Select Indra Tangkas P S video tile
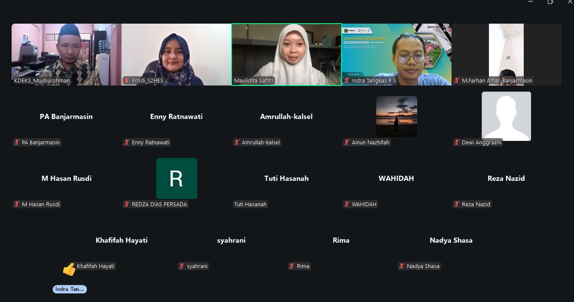 click(x=397, y=55)
